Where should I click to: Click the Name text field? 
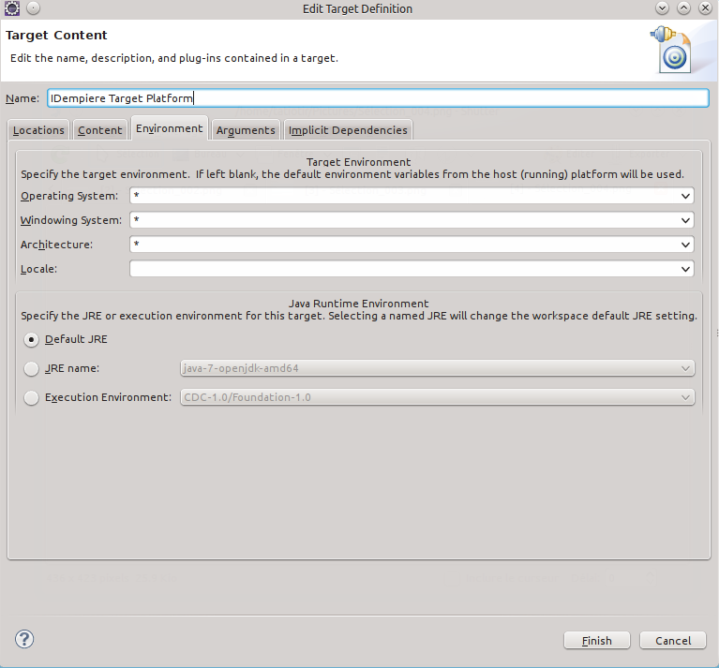378,97
